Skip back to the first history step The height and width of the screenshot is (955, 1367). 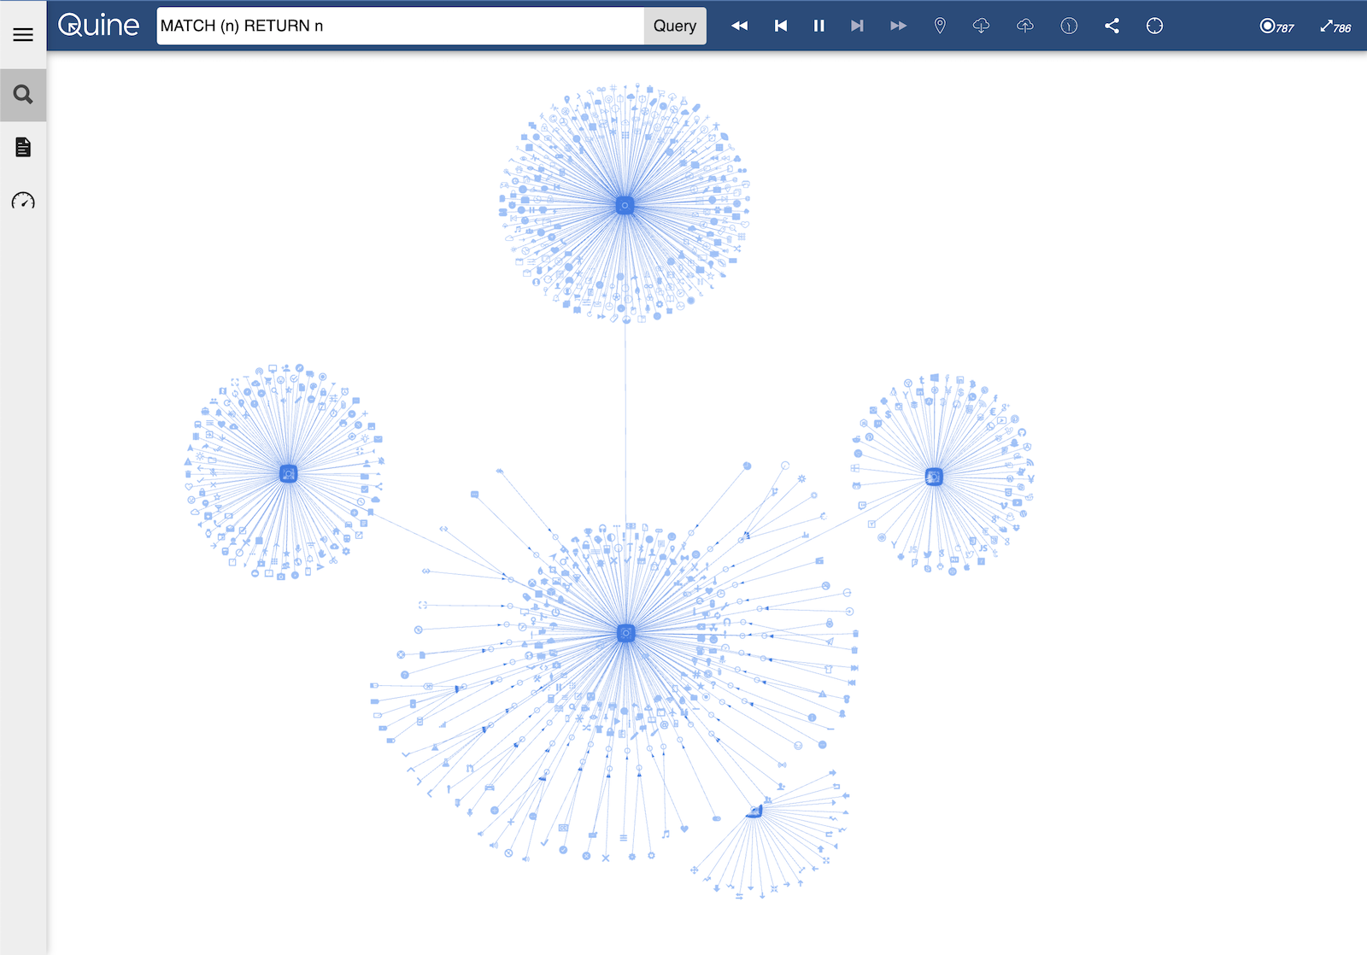pos(780,26)
